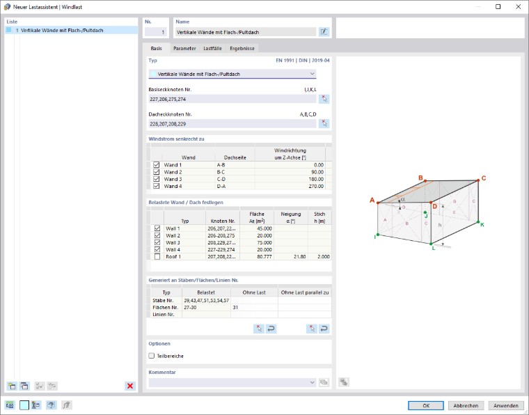Switch to the Parameter tab
This screenshot has width=529, height=415.
[x=184, y=49]
